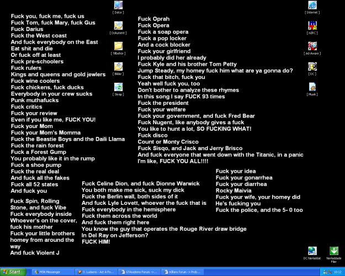Switch to MSN Messenger taskbar button

click(53, 272)
